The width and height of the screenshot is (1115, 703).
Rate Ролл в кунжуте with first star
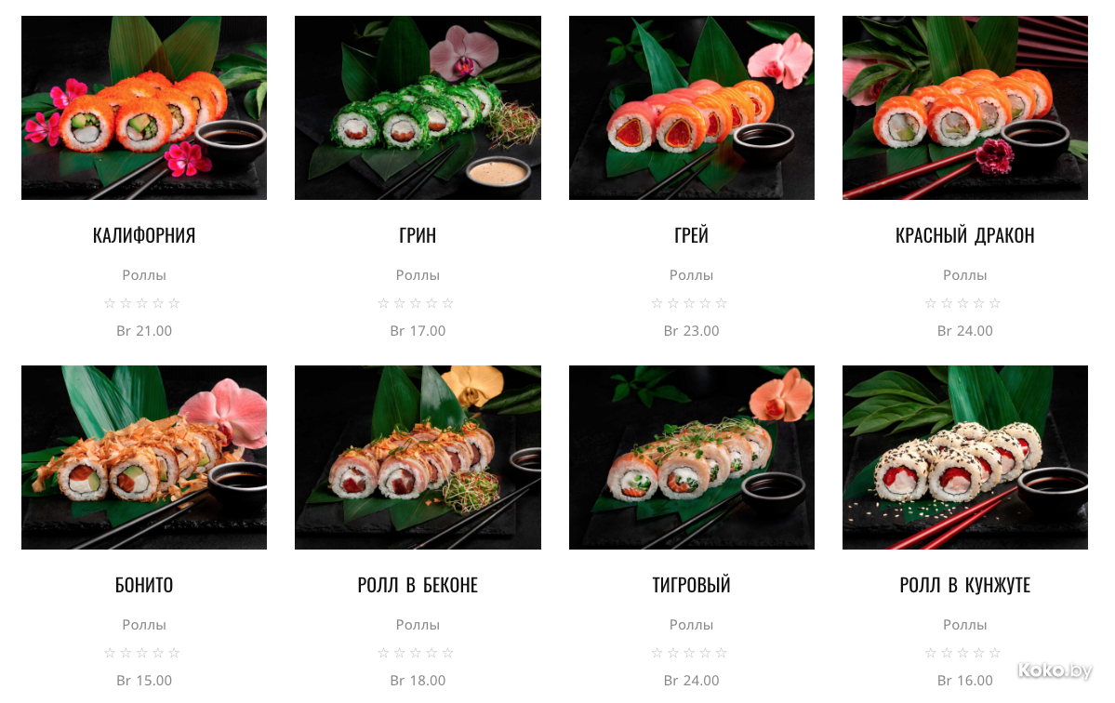tap(931, 653)
